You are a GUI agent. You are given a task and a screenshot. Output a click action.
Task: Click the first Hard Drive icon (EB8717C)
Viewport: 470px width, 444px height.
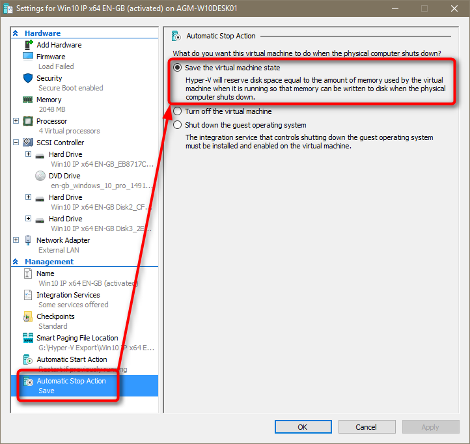coord(40,156)
